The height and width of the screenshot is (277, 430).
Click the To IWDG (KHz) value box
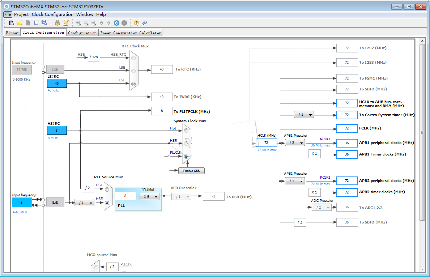pyautogui.click(x=162, y=97)
